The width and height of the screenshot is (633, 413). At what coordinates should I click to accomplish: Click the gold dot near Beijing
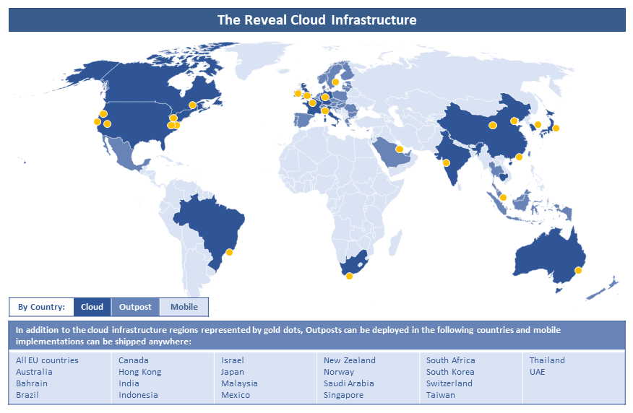514,121
